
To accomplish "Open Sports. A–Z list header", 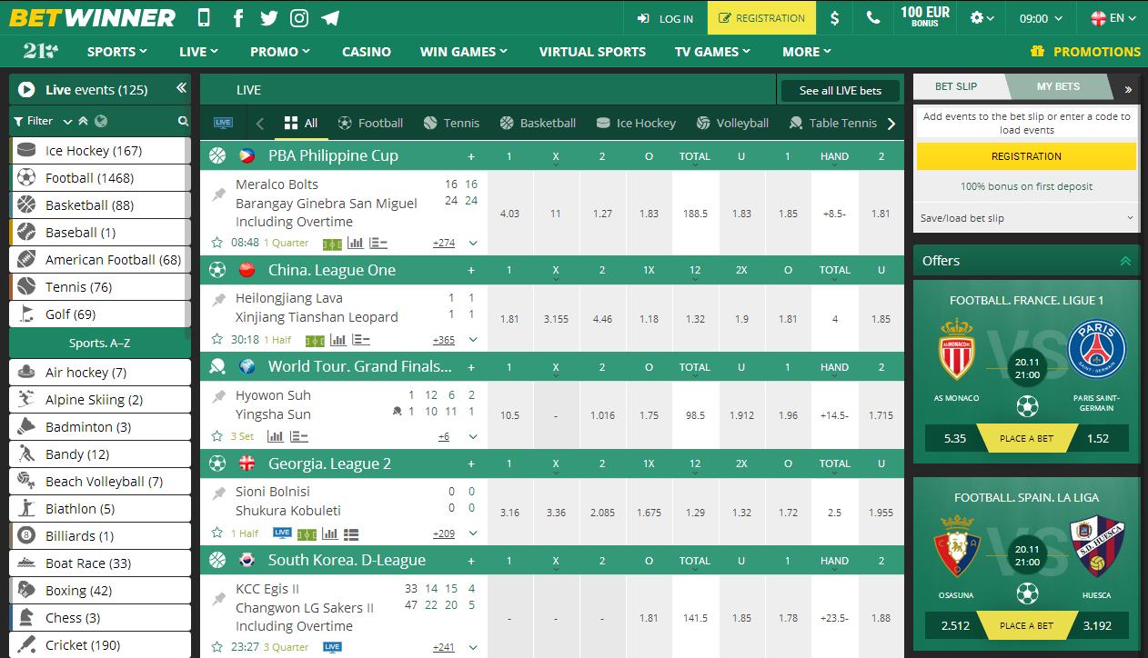I will 100,343.
